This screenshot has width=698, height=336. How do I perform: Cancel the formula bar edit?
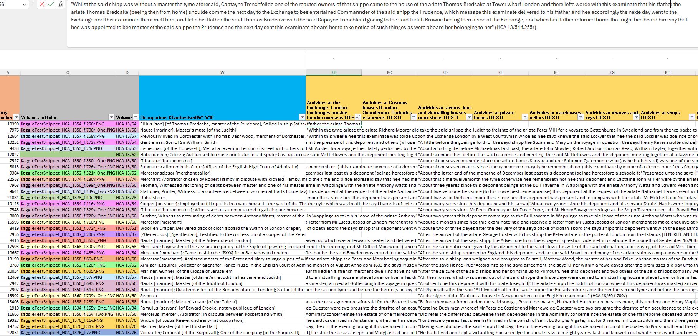pyautogui.click(x=41, y=4)
